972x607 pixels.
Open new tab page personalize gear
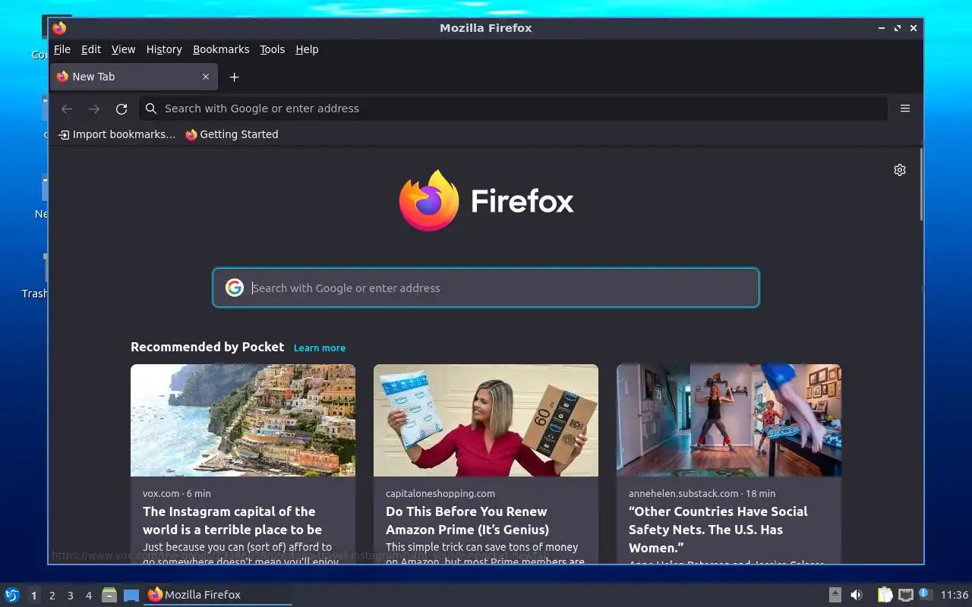point(900,170)
